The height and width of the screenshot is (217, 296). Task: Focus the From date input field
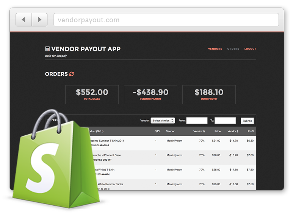(197, 121)
